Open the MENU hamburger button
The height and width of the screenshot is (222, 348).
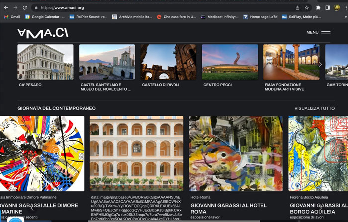(318, 32)
